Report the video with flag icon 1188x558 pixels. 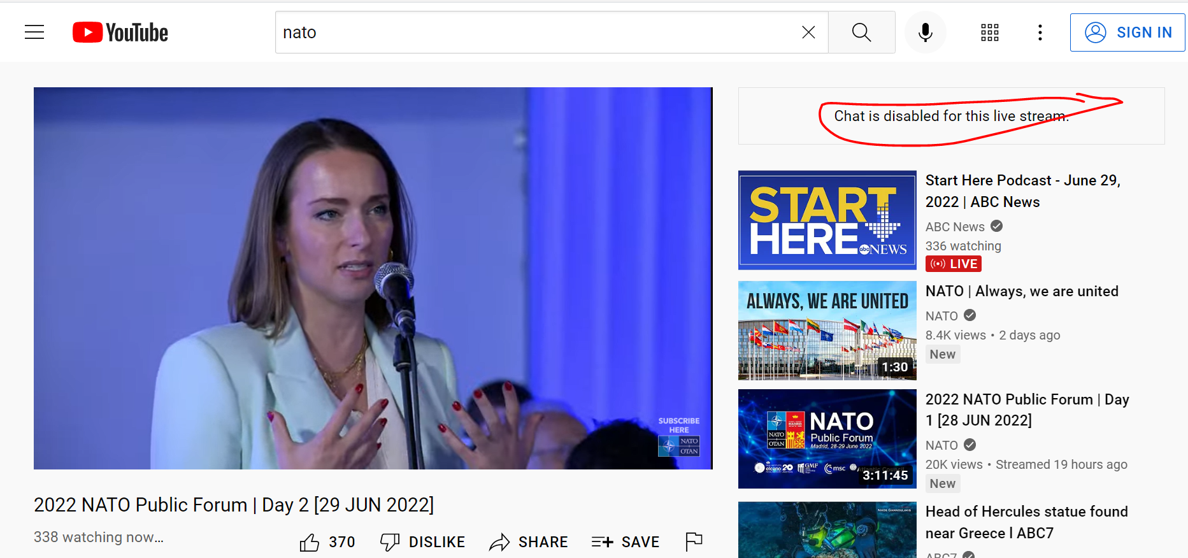tap(694, 542)
